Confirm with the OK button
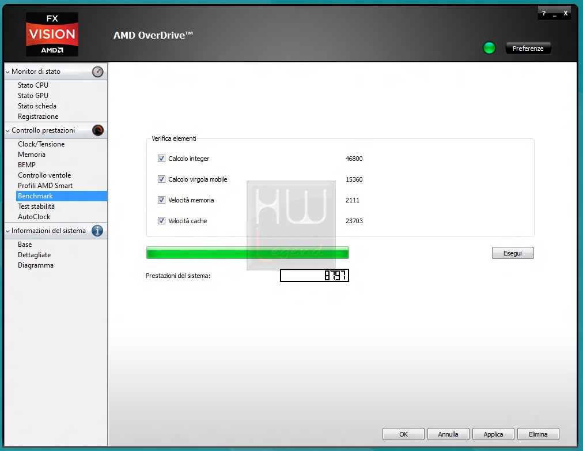The height and width of the screenshot is (451, 583). pyautogui.click(x=403, y=434)
